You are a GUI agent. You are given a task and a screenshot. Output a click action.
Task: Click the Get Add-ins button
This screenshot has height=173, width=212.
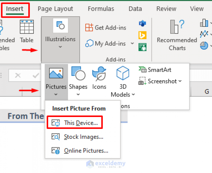[x=106, y=28]
